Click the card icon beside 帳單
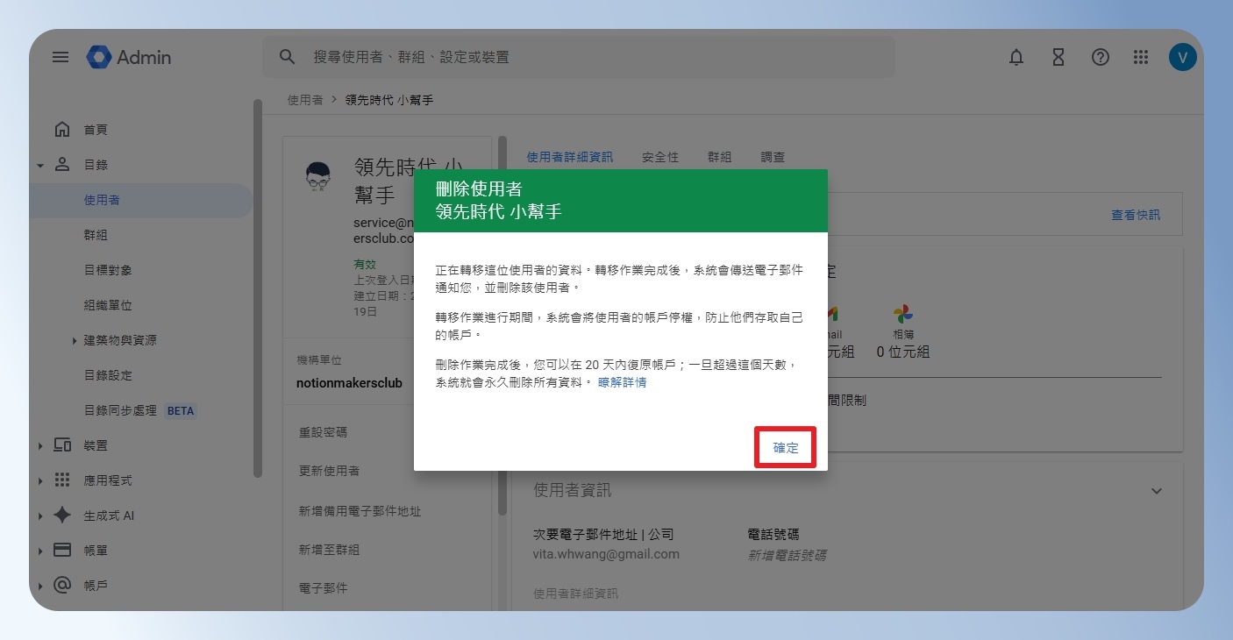 [x=62, y=551]
